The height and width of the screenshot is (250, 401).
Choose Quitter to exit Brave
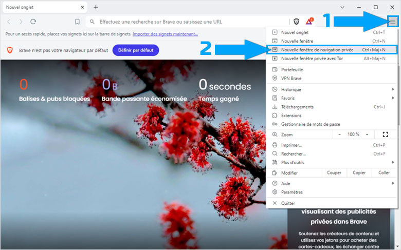coord(332,203)
